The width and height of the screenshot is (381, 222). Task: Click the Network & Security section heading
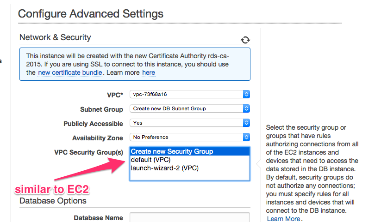click(x=55, y=37)
